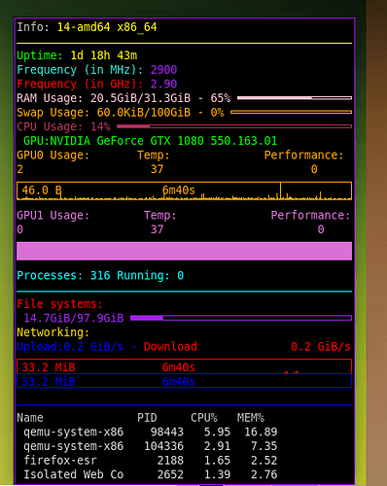This screenshot has width=387, height=486.
Task: Click the GPU0 Temp label
Action: (x=154, y=156)
